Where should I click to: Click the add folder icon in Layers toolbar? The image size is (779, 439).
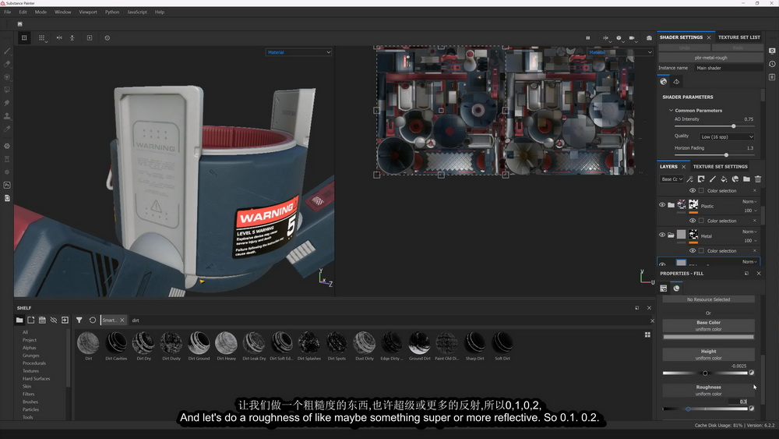(x=747, y=179)
